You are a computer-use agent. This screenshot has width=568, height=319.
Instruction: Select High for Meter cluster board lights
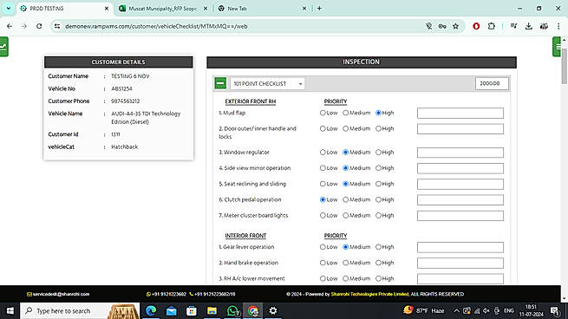coord(378,216)
